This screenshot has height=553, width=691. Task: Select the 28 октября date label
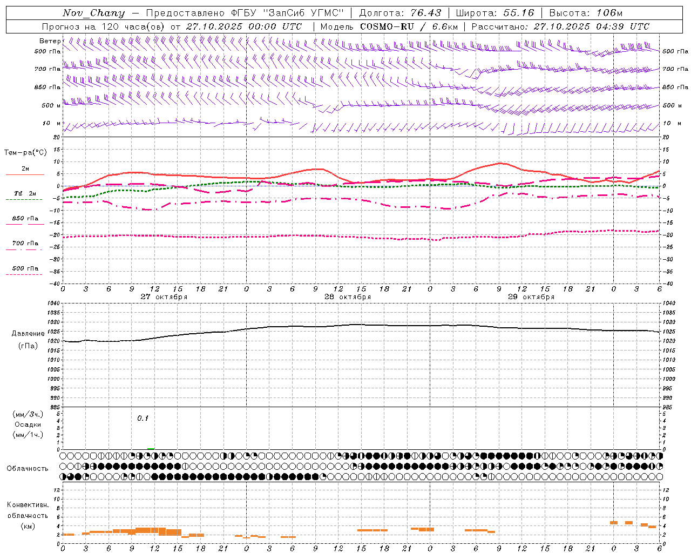(x=348, y=297)
